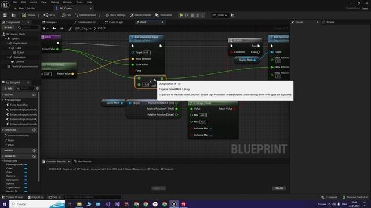
Task: Open the ConstructionScript function
Action: [x=18, y=136]
